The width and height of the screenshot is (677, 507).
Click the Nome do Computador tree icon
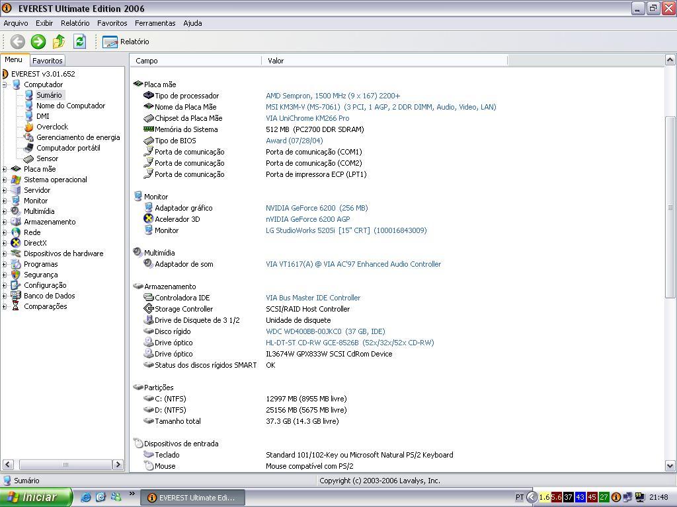click(28, 106)
